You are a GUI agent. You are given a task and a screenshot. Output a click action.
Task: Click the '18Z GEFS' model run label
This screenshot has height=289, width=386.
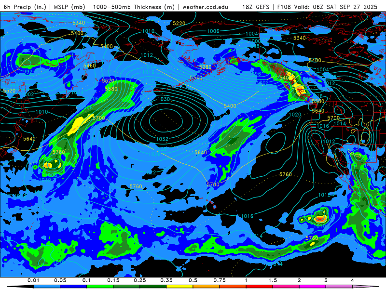(x=256, y=7)
